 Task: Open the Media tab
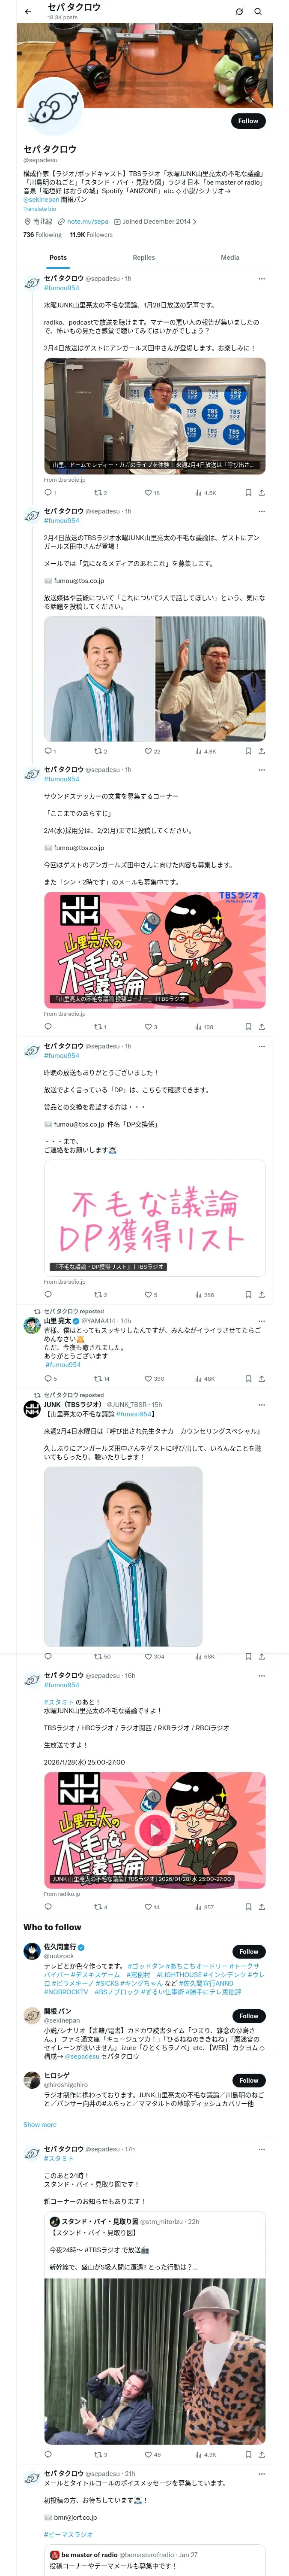pyautogui.click(x=230, y=257)
